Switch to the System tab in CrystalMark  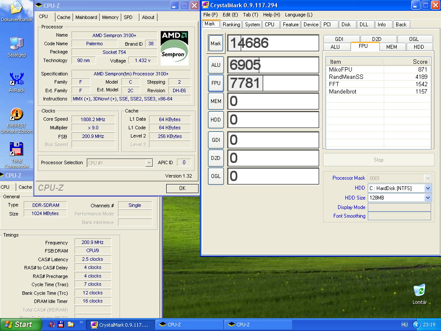[x=252, y=25]
